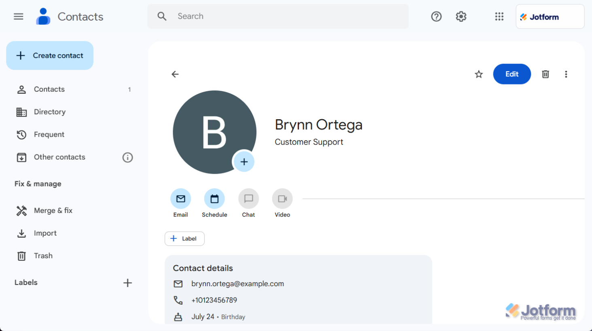Click the Search contacts field

click(x=283, y=17)
